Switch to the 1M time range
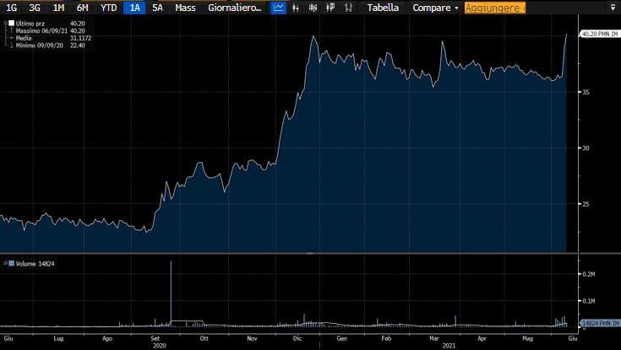This screenshot has width=621, height=350. [58, 8]
